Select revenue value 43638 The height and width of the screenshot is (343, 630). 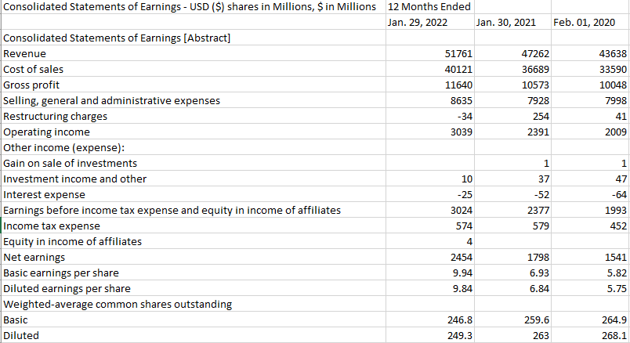pos(613,54)
